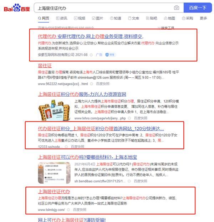
Task: Click the Baidu logo
Action: [x=17, y=8]
